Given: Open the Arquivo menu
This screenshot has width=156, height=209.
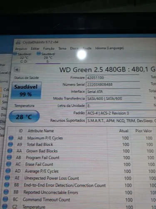Looking at the screenshot, I should (x=21, y=48).
